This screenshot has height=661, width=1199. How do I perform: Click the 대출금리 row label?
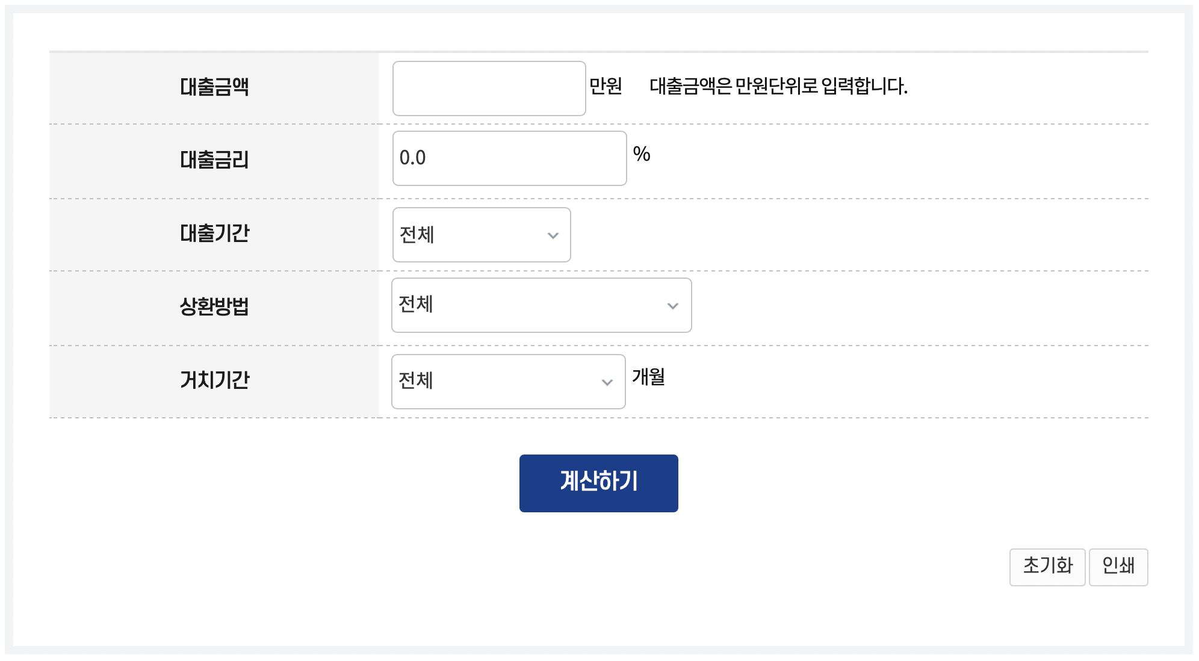pos(214,160)
